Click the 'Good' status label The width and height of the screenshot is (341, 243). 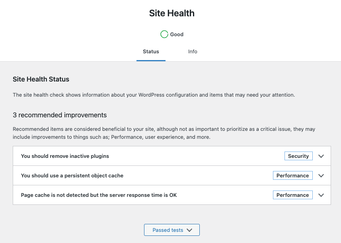click(177, 34)
